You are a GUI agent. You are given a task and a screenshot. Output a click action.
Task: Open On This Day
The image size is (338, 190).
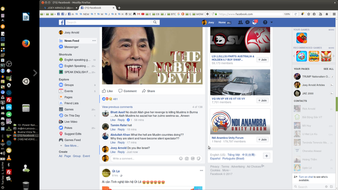(x=72, y=116)
